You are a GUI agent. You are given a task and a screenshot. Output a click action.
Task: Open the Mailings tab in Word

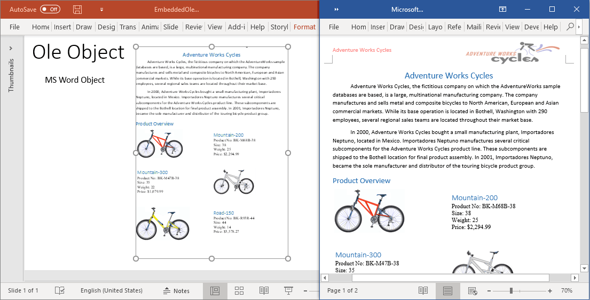474,27
